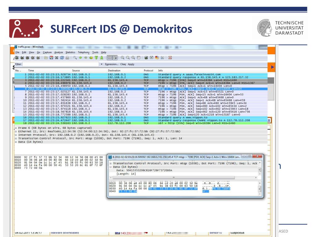Zoom in on packet text
This screenshot has width=316, height=237.
[x=123, y=58]
